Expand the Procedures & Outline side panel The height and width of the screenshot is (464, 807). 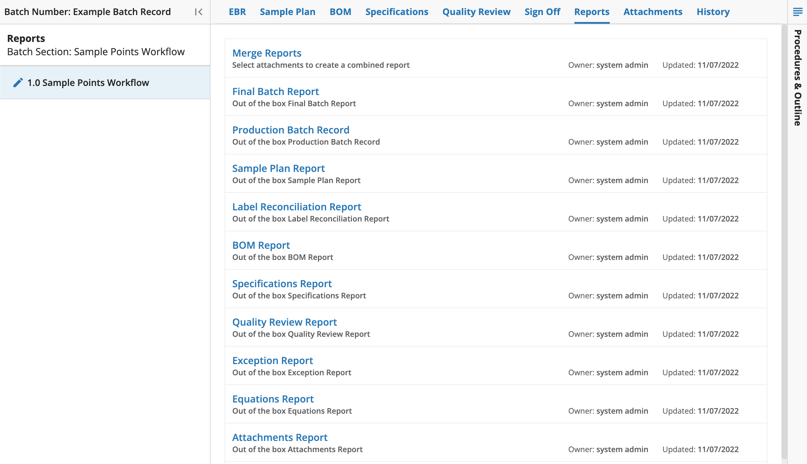point(798,78)
